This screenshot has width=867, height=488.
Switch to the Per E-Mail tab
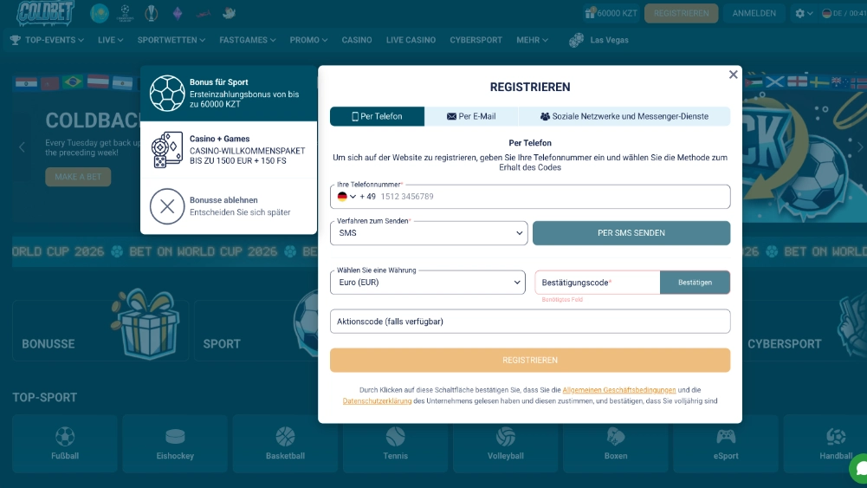471,116
